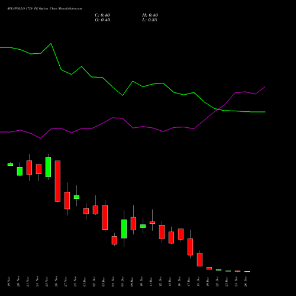Select the red candle for 16 Dec
Screen dimensions: 296x296
coord(181,234)
